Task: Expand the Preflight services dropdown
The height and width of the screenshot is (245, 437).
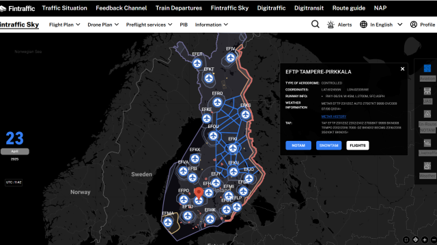Action: 149,24
